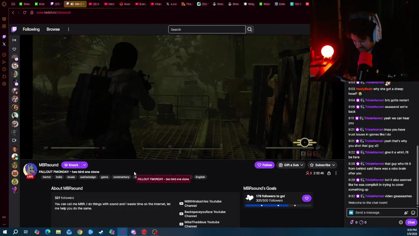Open the Browse page
The image size is (419, 236).
(53, 29)
